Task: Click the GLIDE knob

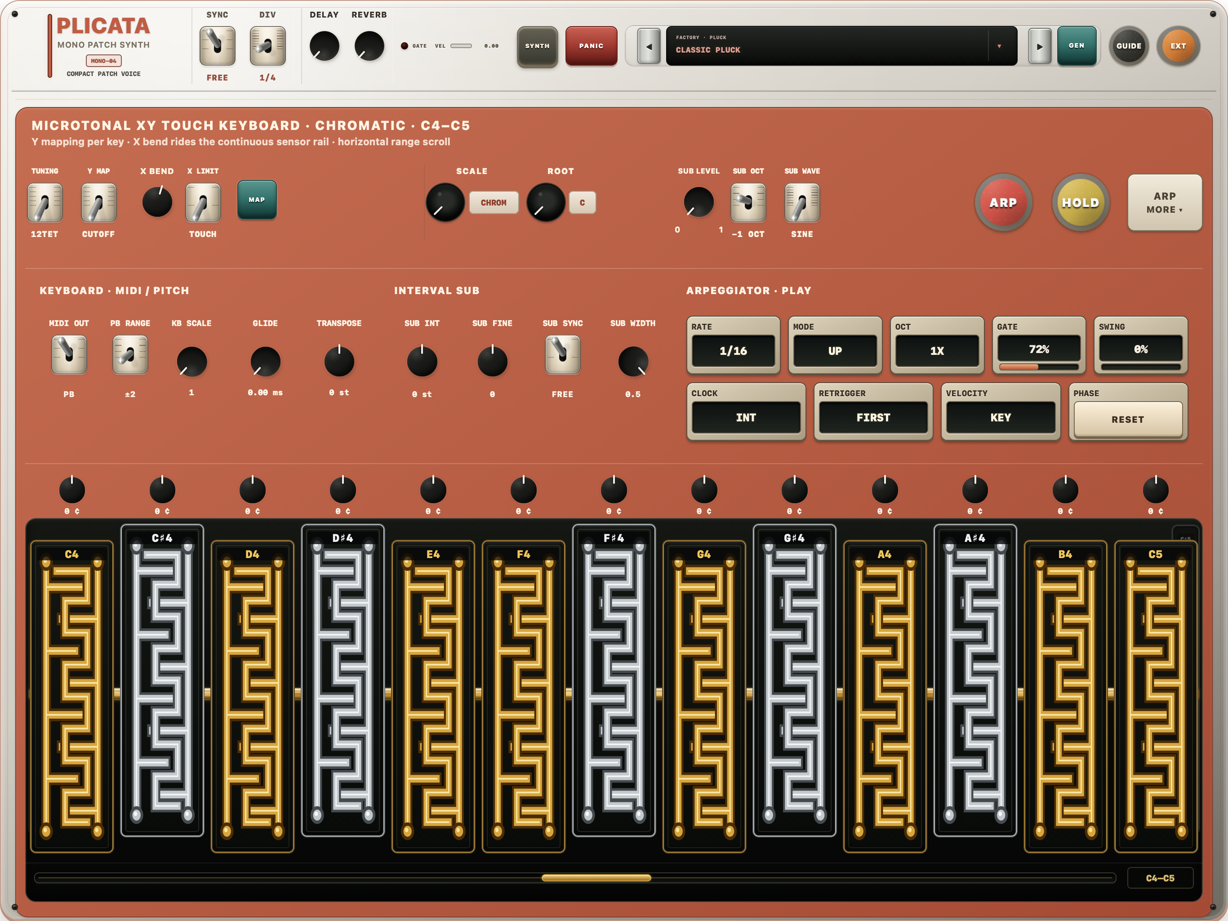Action: tap(265, 362)
